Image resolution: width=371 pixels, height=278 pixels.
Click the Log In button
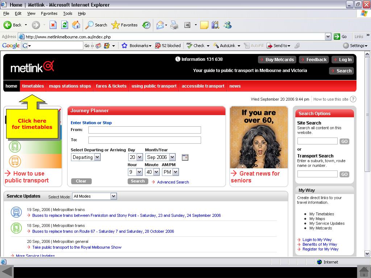(343, 60)
